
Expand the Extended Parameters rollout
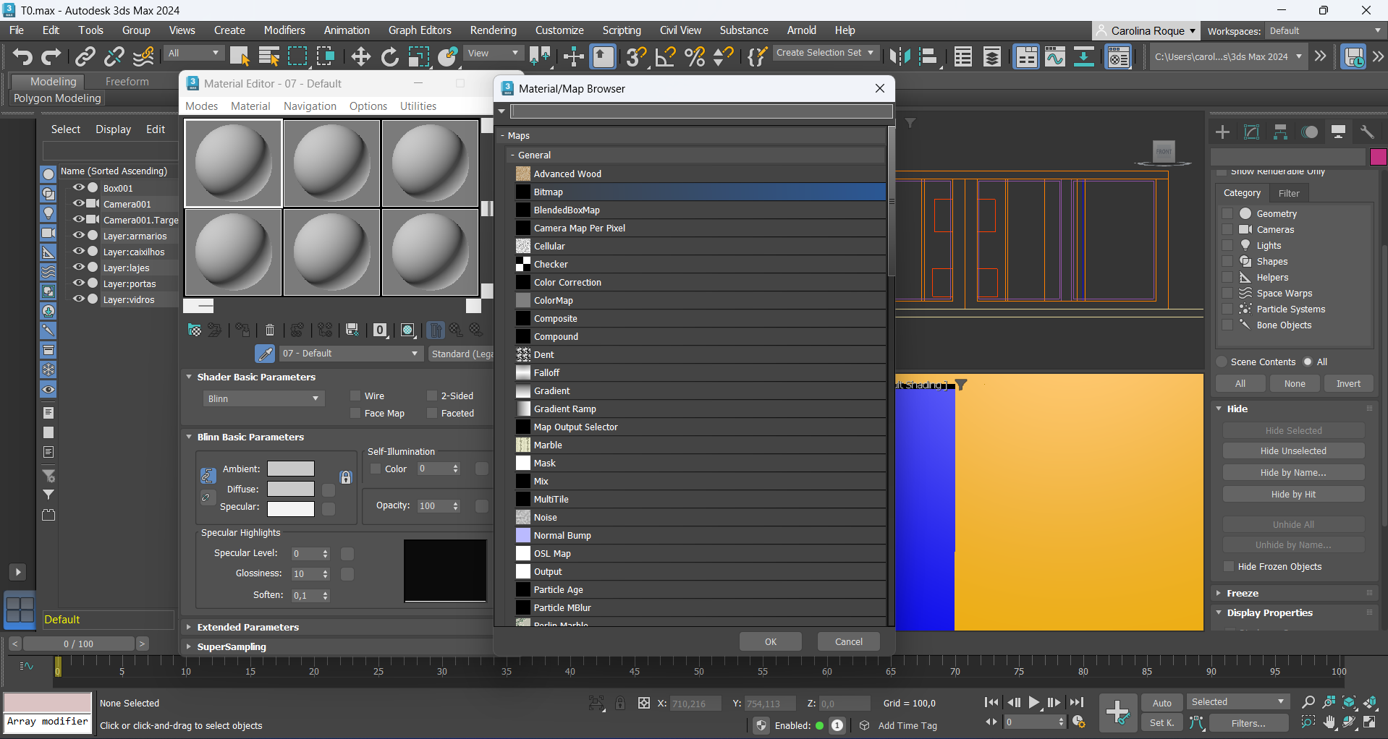(x=248, y=627)
